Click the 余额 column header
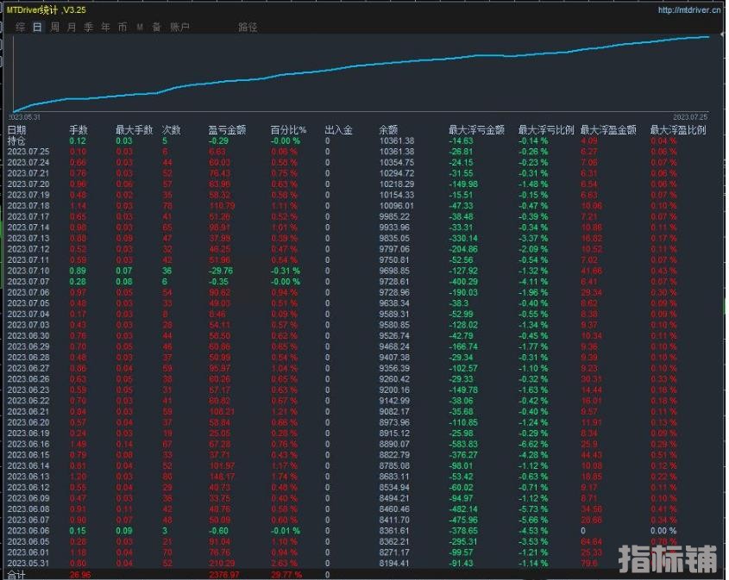The width and height of the screenshot is (729, 580). [388, 130]
